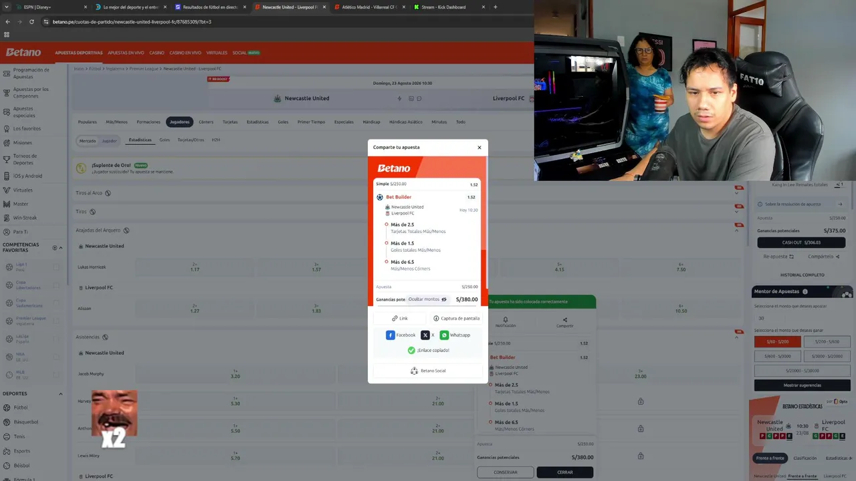This screenshot has height=481, width=856.
Task: Select Fútbol in Deportes list
Action: pos(21,408)
